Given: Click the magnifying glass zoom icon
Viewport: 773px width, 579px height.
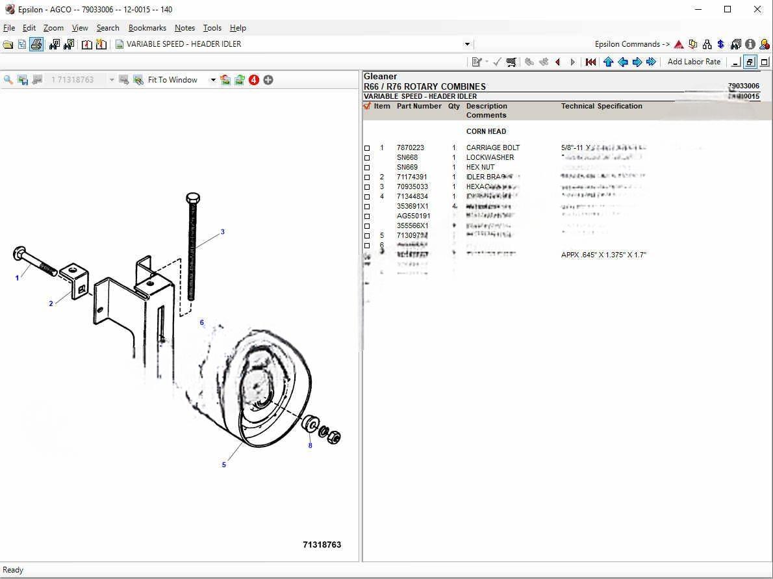Looking at the screenshot, I should tap(8, 80).
